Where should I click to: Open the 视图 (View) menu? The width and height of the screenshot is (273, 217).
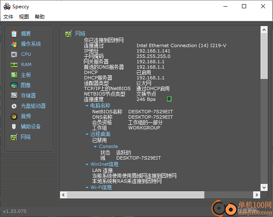(24, 17)
